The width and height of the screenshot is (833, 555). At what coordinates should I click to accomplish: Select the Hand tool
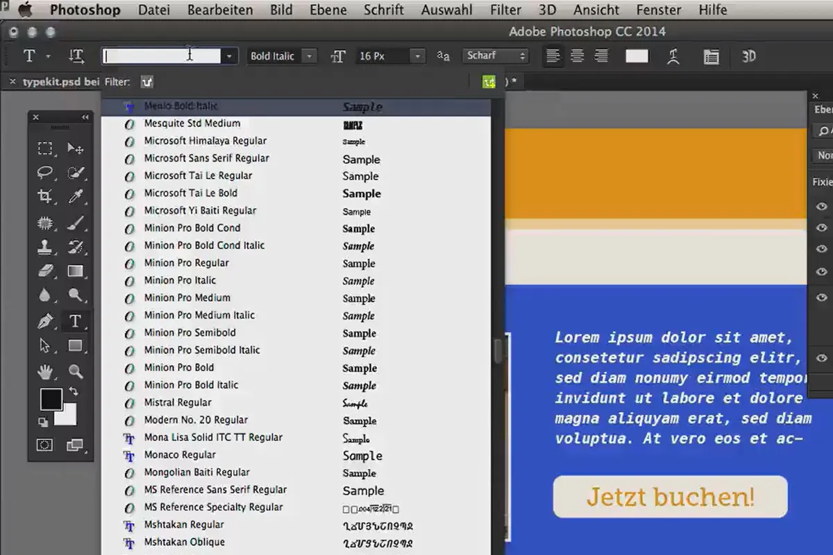pyautogui.click(x=45, y=372)
